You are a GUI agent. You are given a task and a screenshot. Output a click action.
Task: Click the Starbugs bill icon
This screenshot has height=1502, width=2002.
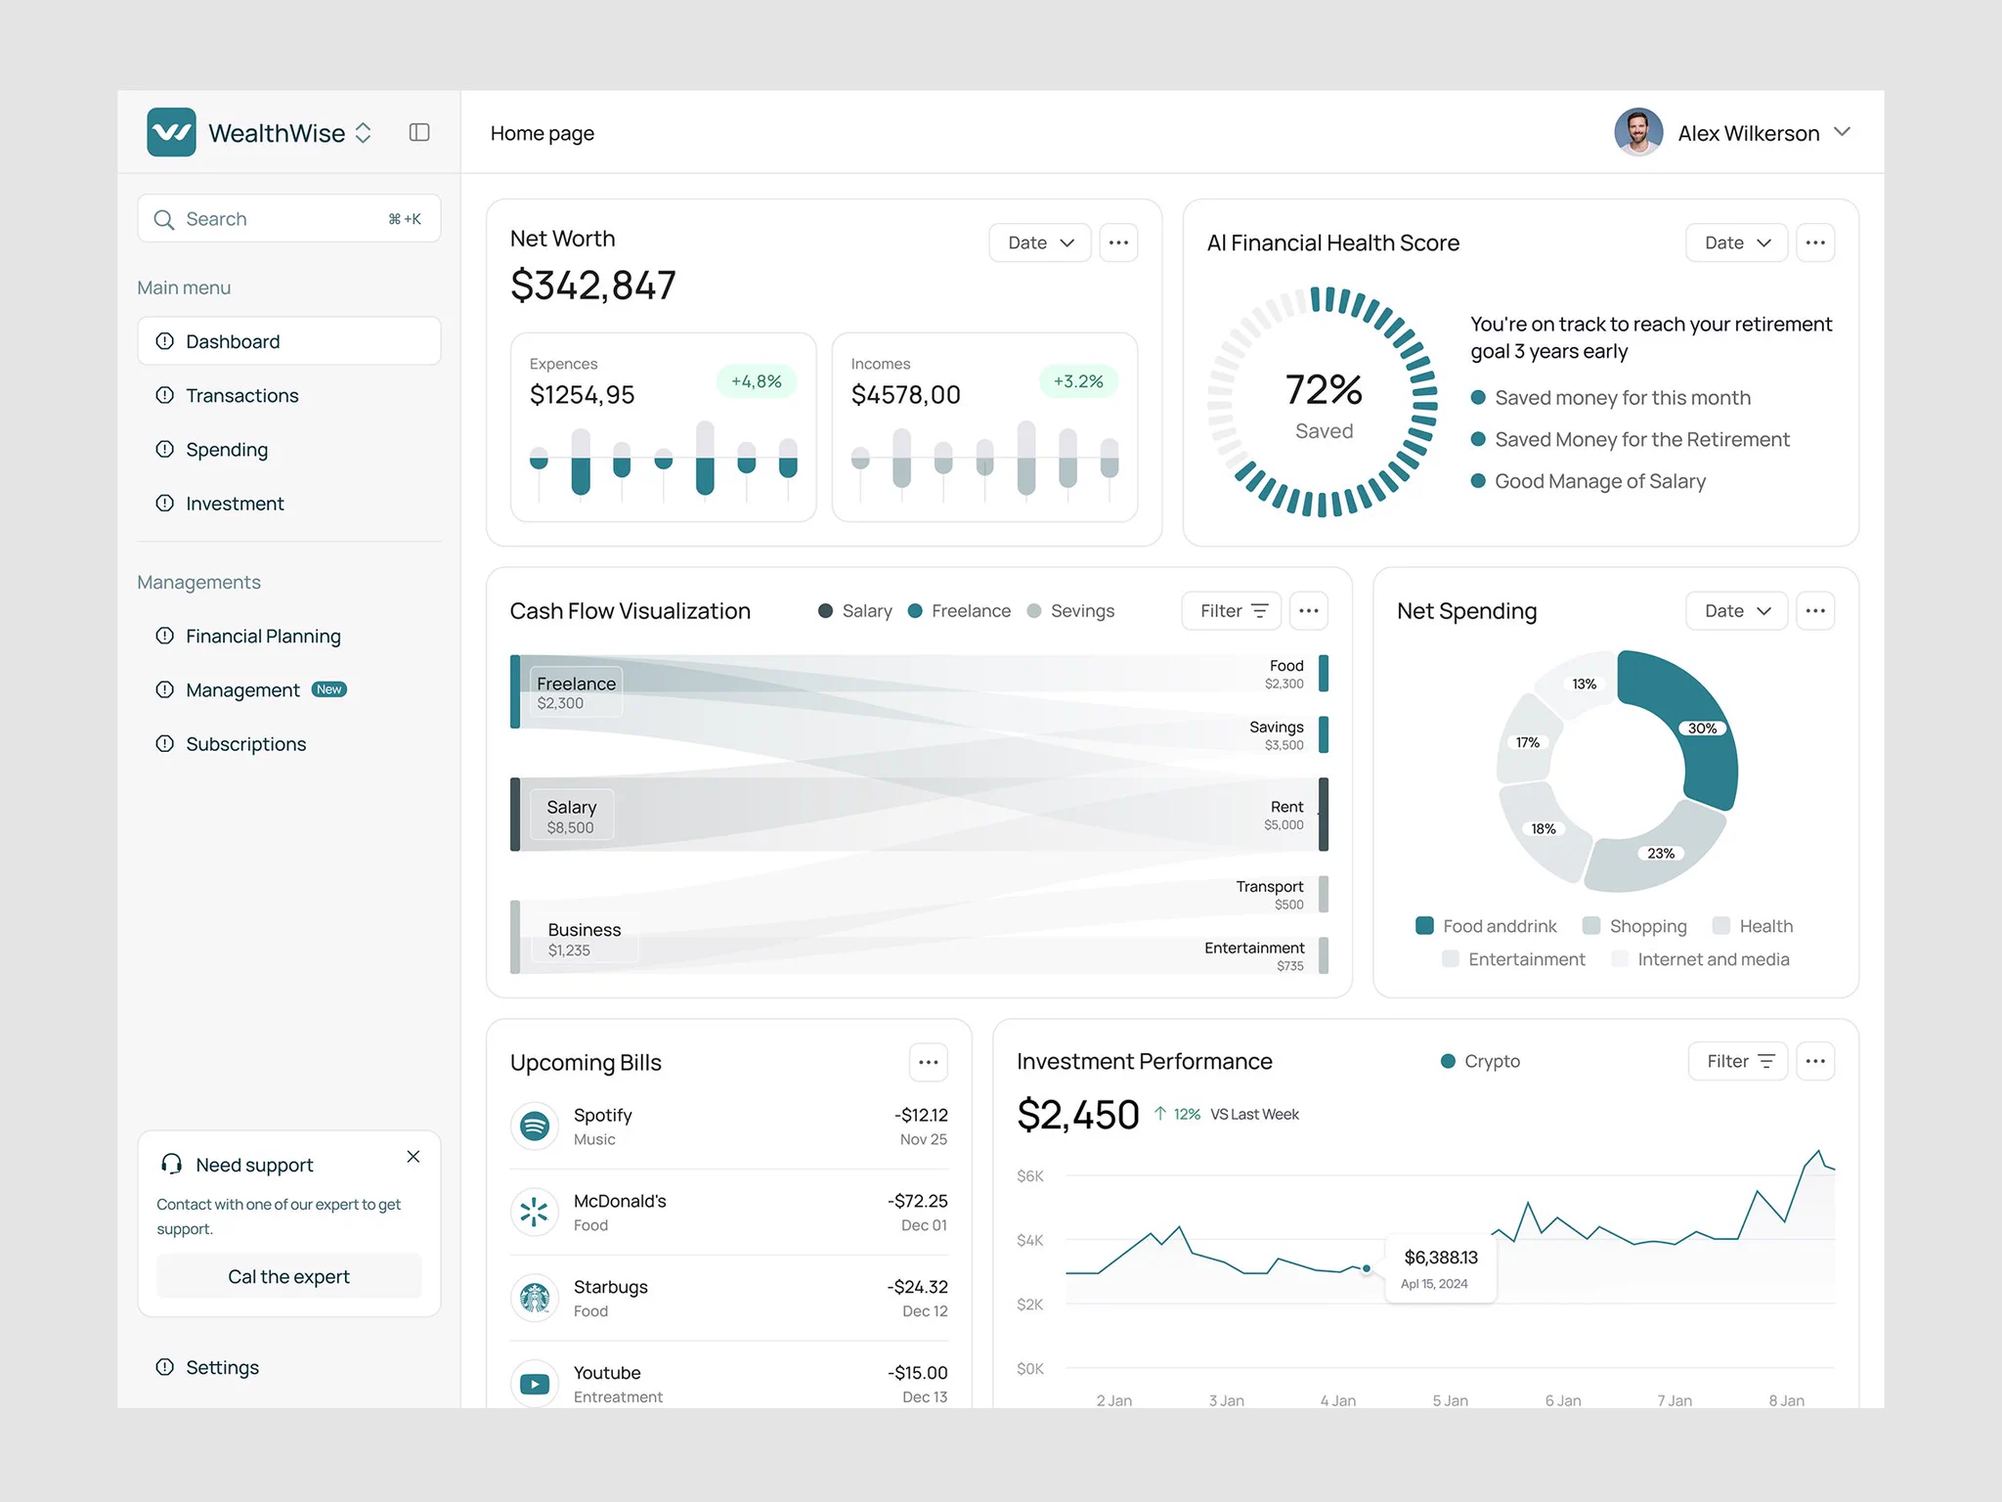(535, 1299)
